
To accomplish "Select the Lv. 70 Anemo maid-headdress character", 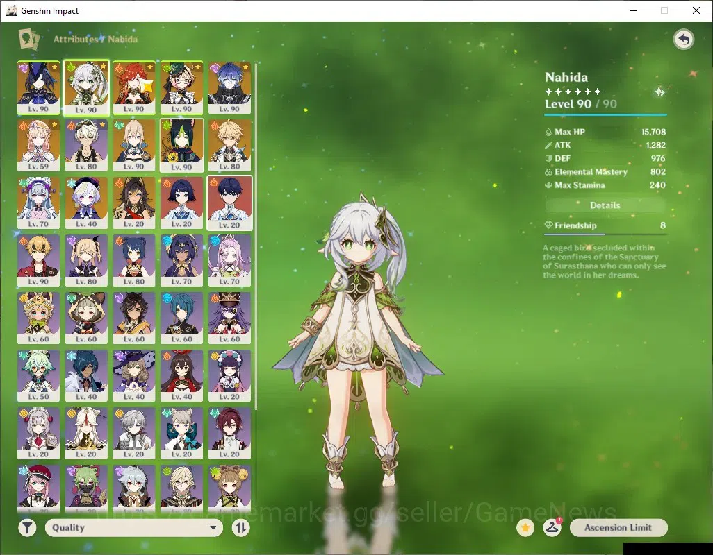I will pyautogui.click(x=39, y=203).
